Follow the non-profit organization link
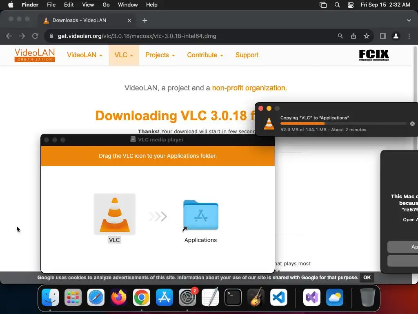This screenshot has width=418, height=314. [x=249, y=88]
